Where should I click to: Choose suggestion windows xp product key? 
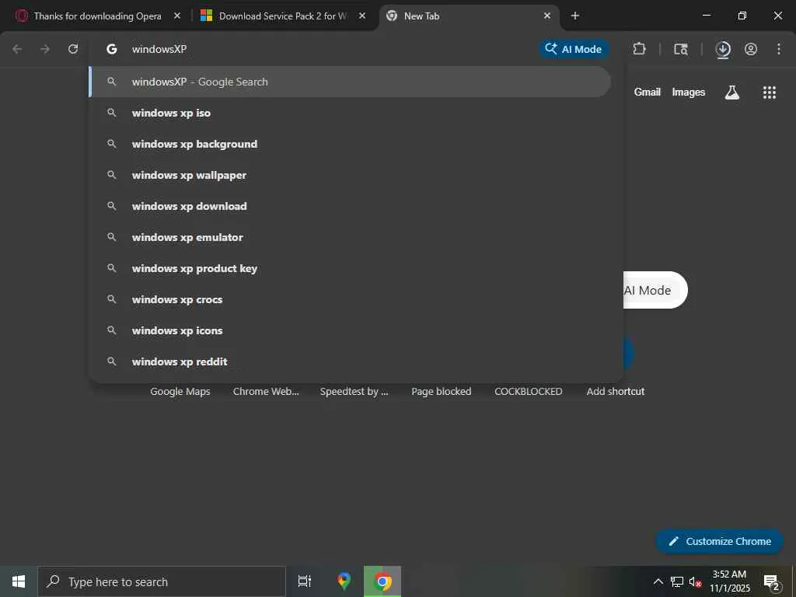[350, 268]
